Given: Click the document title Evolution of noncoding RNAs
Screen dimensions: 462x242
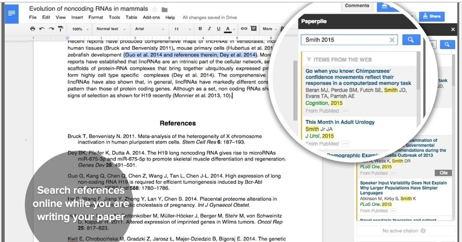Looking at the screenshot, I should pos(88,9).
